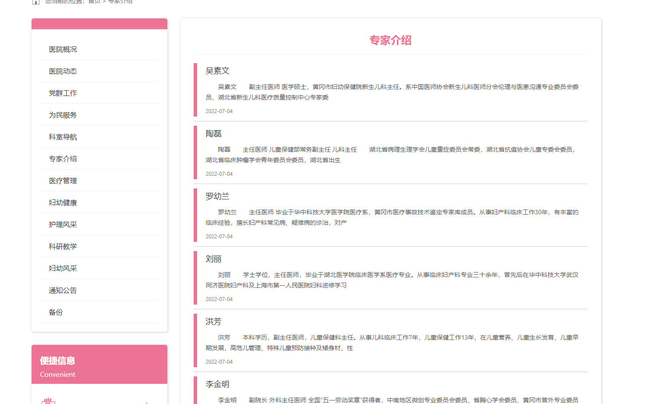Open 妇幼风采 sidebar entry
669x404 pixels.
coord(63,269)
